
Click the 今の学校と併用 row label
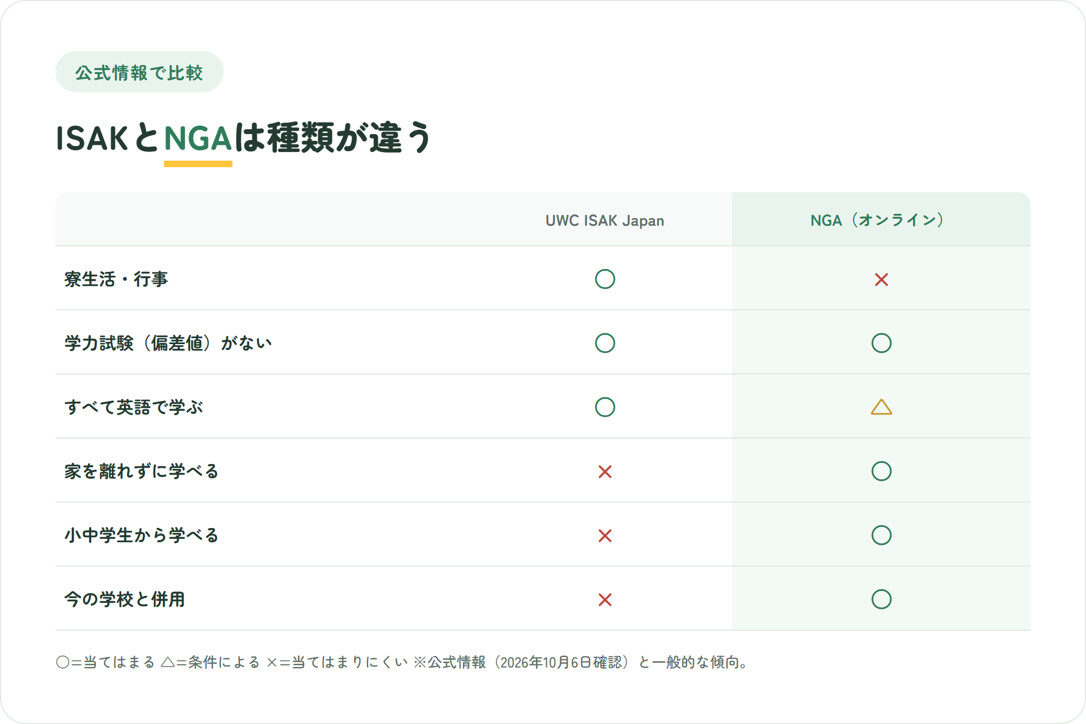pyautogui.click(x=124, y=599)
